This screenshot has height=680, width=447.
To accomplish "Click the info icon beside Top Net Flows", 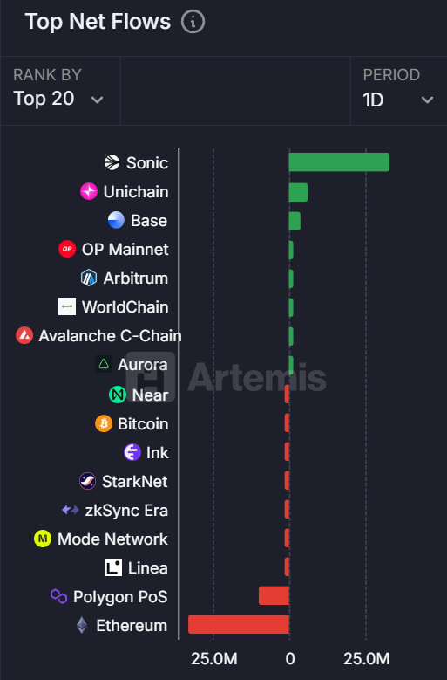I will click(x=193, y=22).
